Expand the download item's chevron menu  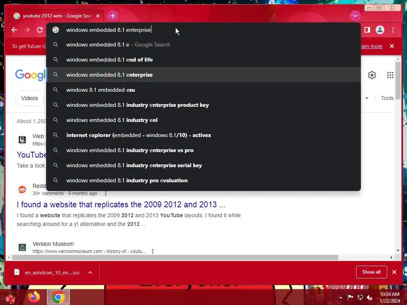click(x=90, y=272)
